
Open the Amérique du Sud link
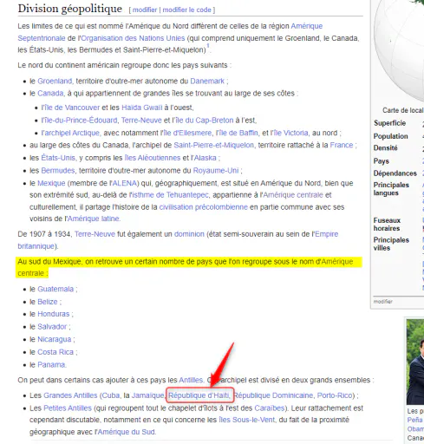tap(127, 432)
